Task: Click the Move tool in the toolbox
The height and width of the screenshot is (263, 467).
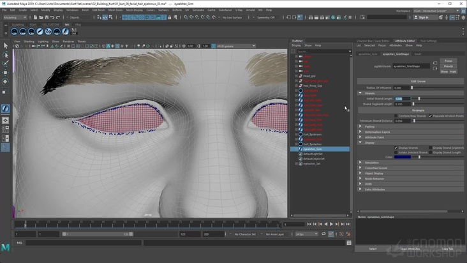Action: tap(6, 73)
